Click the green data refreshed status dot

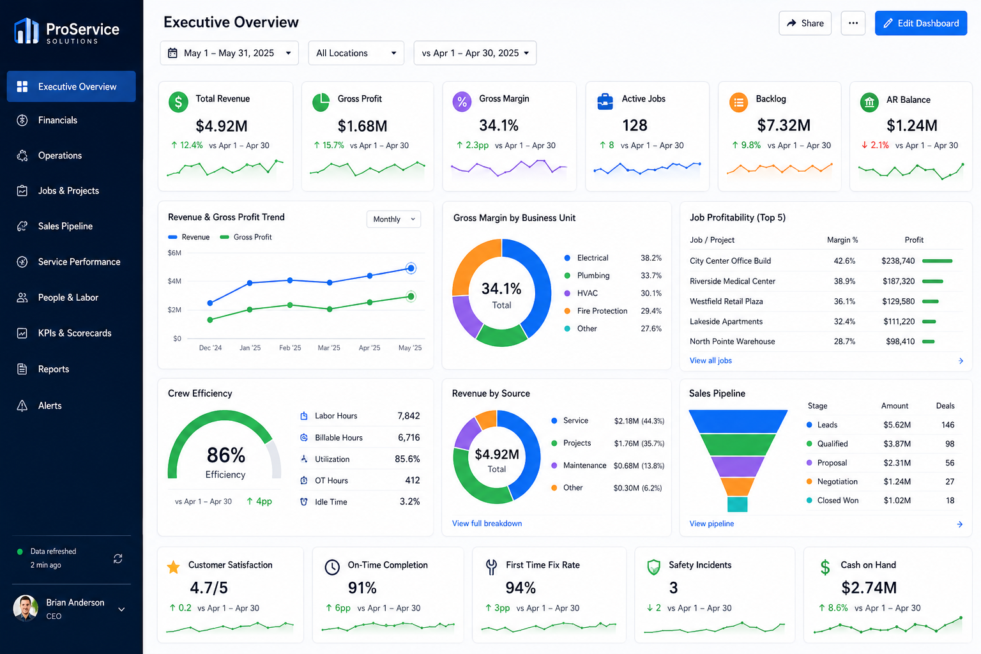click(20, 551)
